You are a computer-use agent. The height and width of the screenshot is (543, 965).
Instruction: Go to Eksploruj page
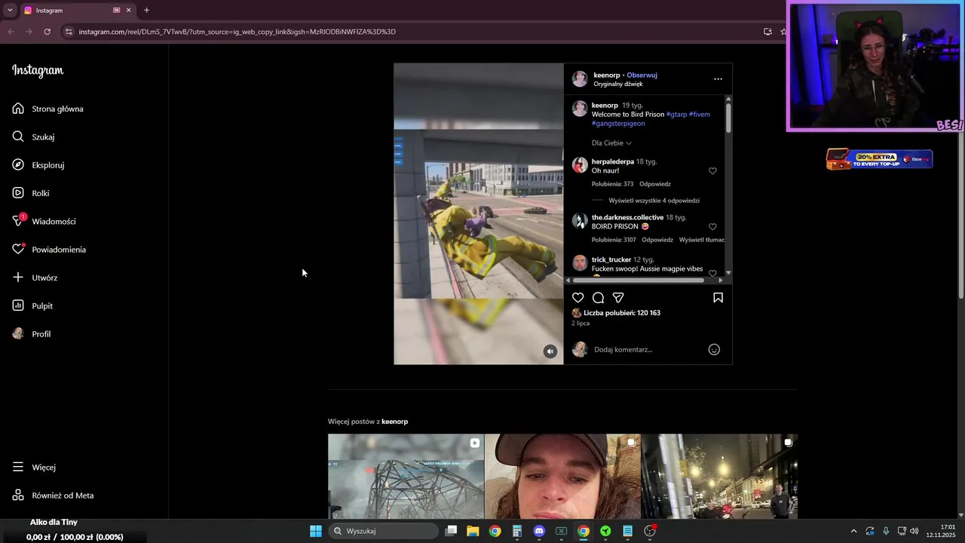(x=38, y=165)
